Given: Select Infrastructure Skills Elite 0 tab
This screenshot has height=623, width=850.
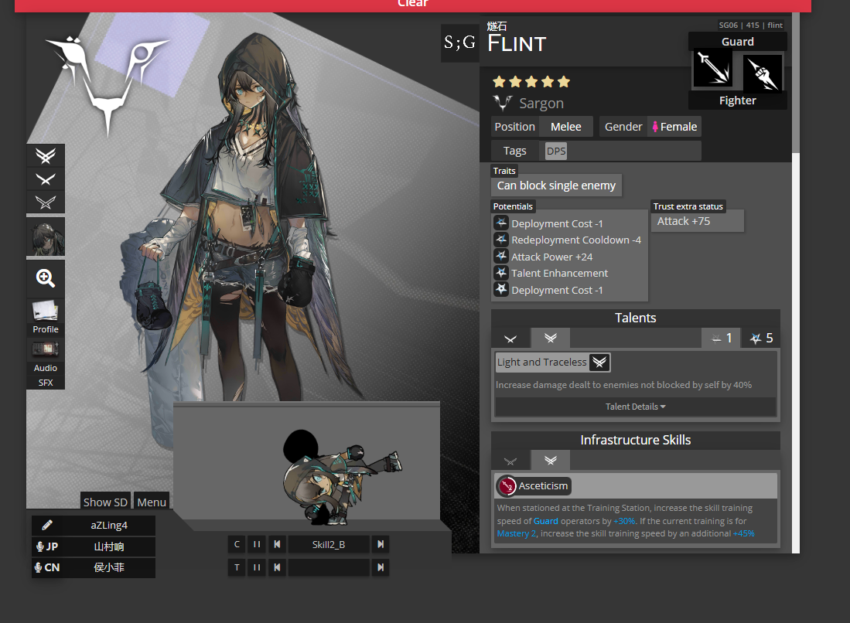Looking at the screenshot, I should (510, 461).
